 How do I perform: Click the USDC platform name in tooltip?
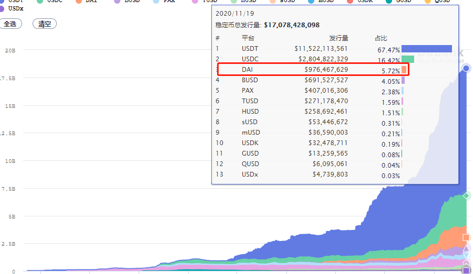[250, 59]
